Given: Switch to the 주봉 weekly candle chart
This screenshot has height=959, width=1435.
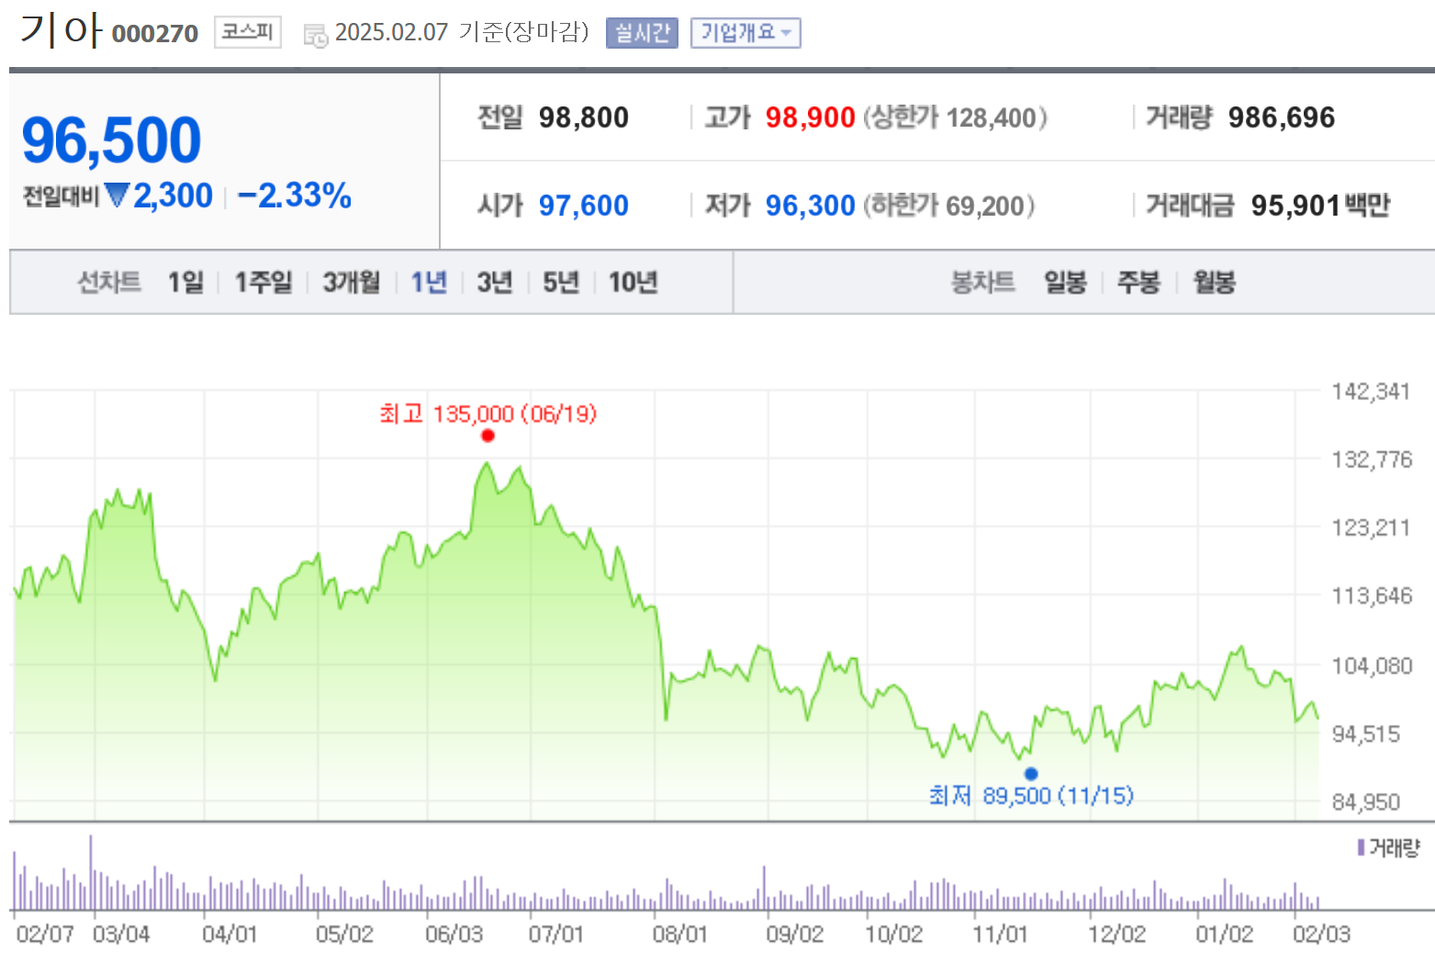Looking at the screenshot, I should point(1138,282).
